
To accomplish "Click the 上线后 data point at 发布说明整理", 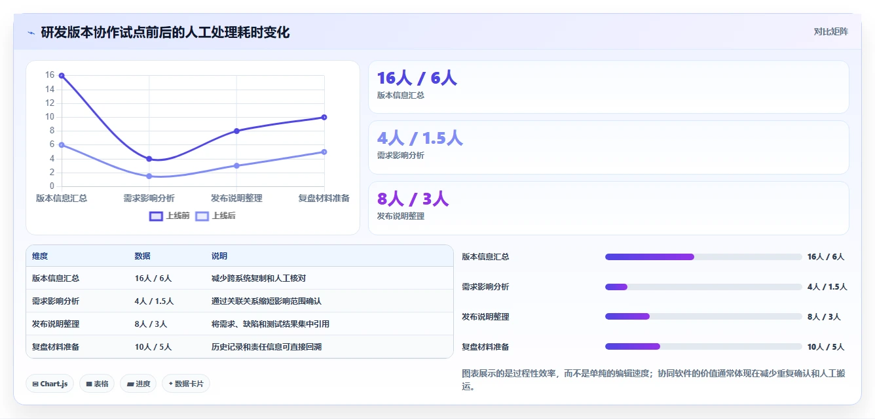I will (x=236, y=165).
